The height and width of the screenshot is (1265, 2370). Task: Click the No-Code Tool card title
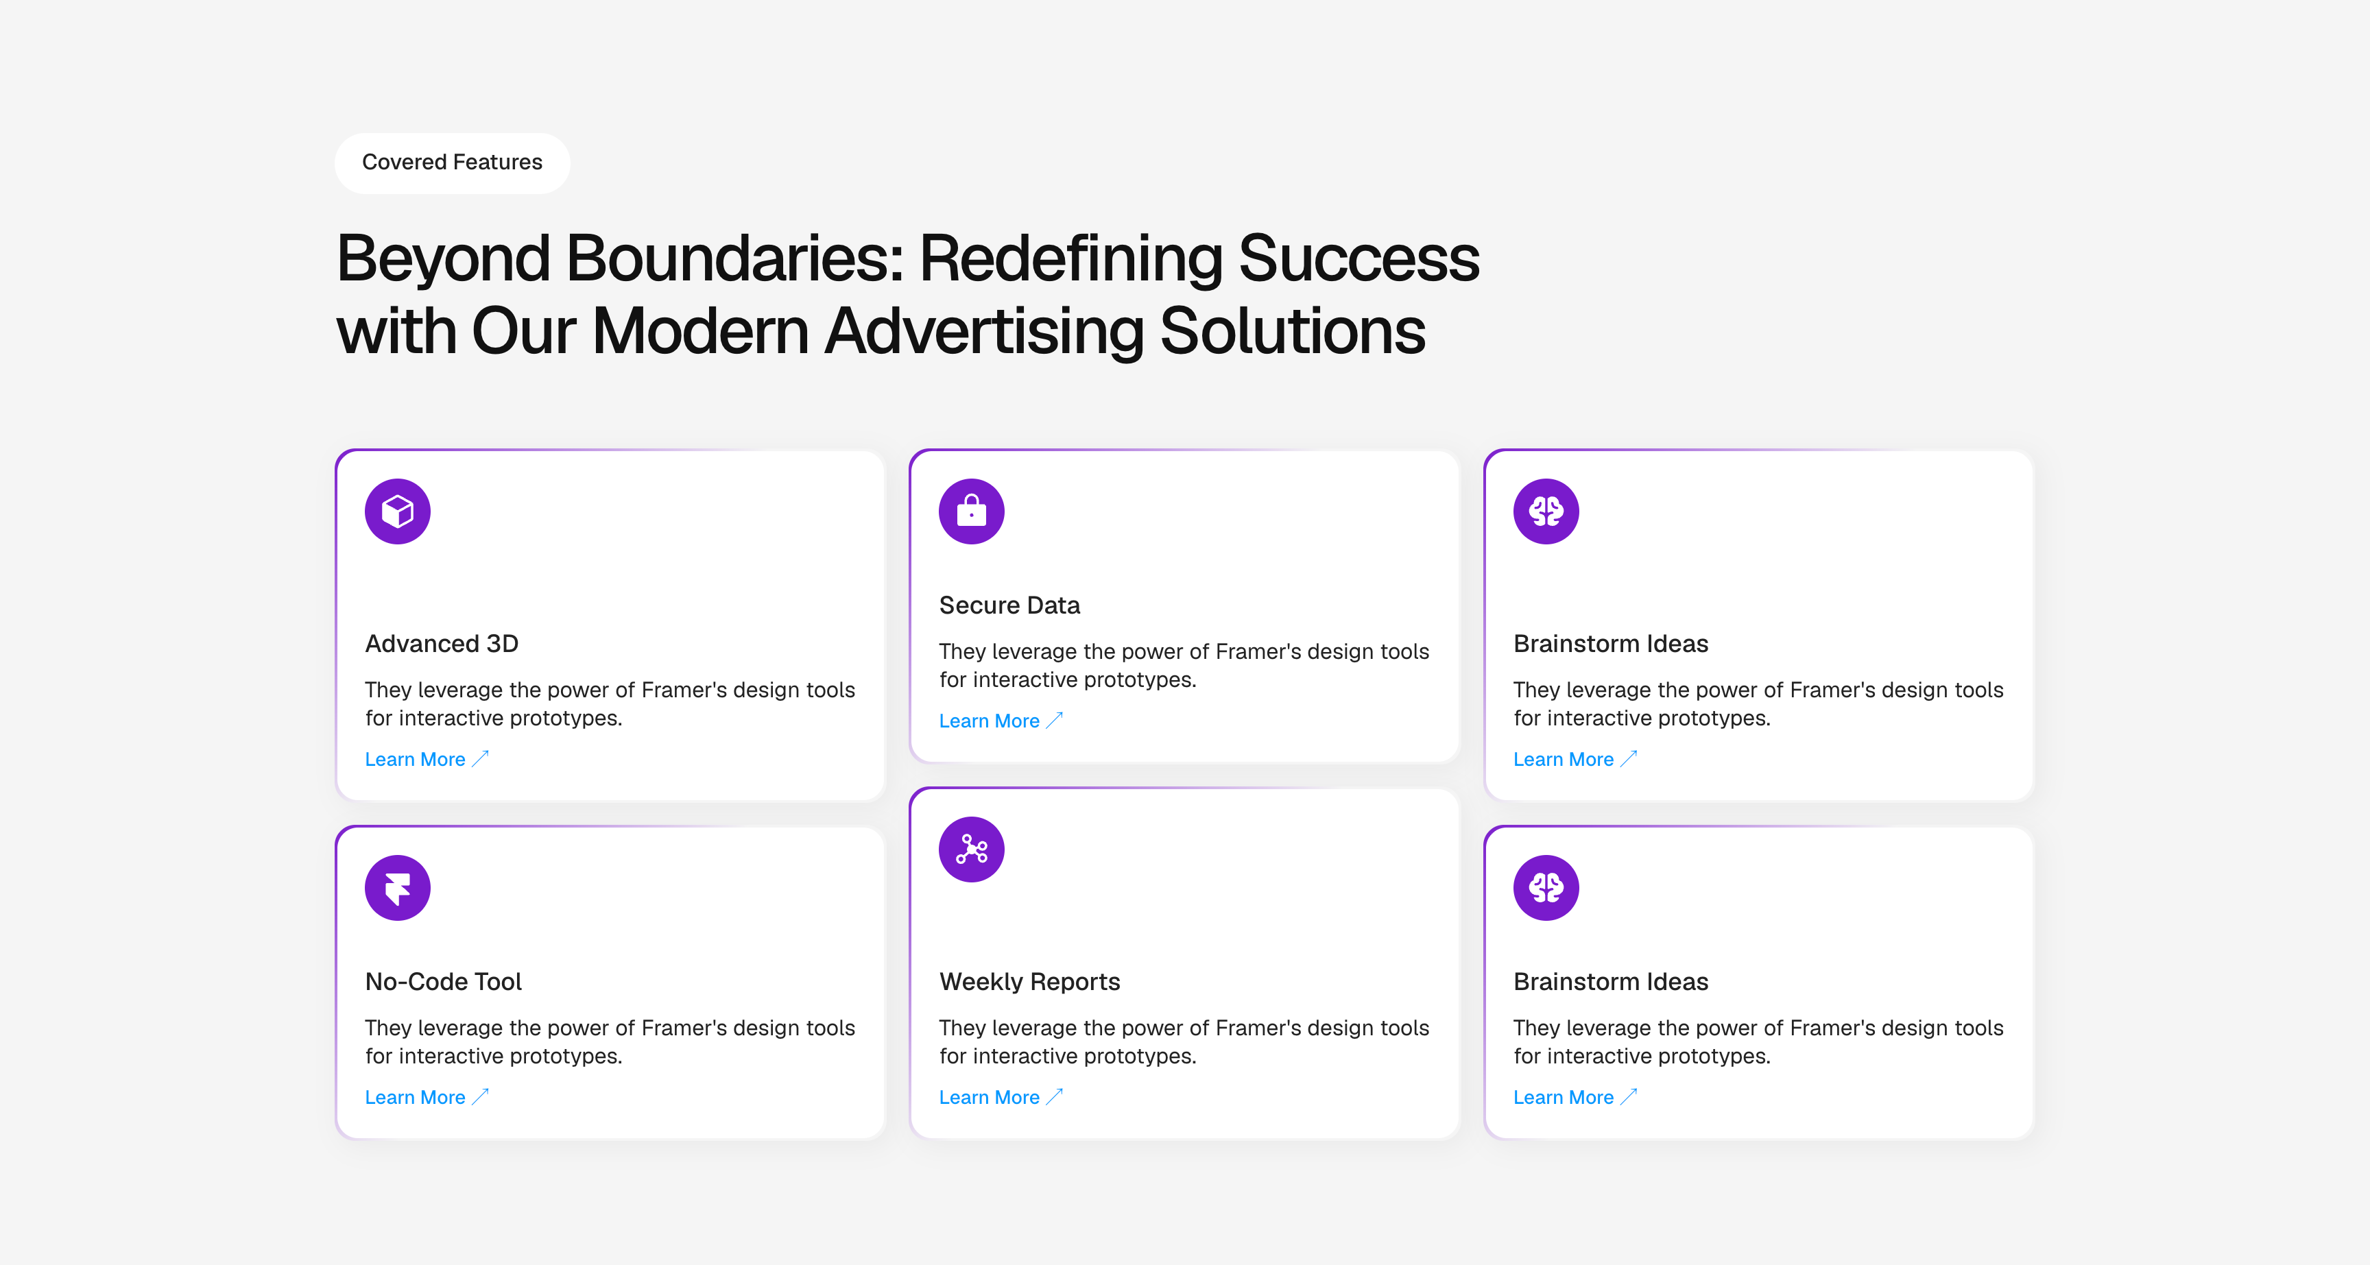click(444, 980)
